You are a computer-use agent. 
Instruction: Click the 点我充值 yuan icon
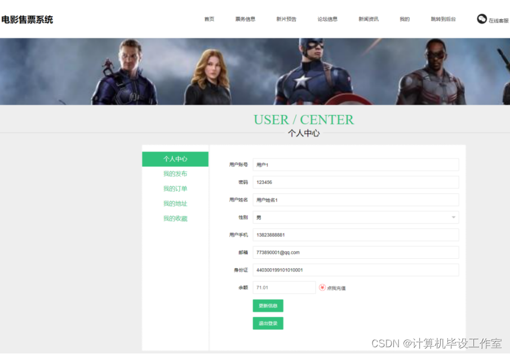(322, 287)
